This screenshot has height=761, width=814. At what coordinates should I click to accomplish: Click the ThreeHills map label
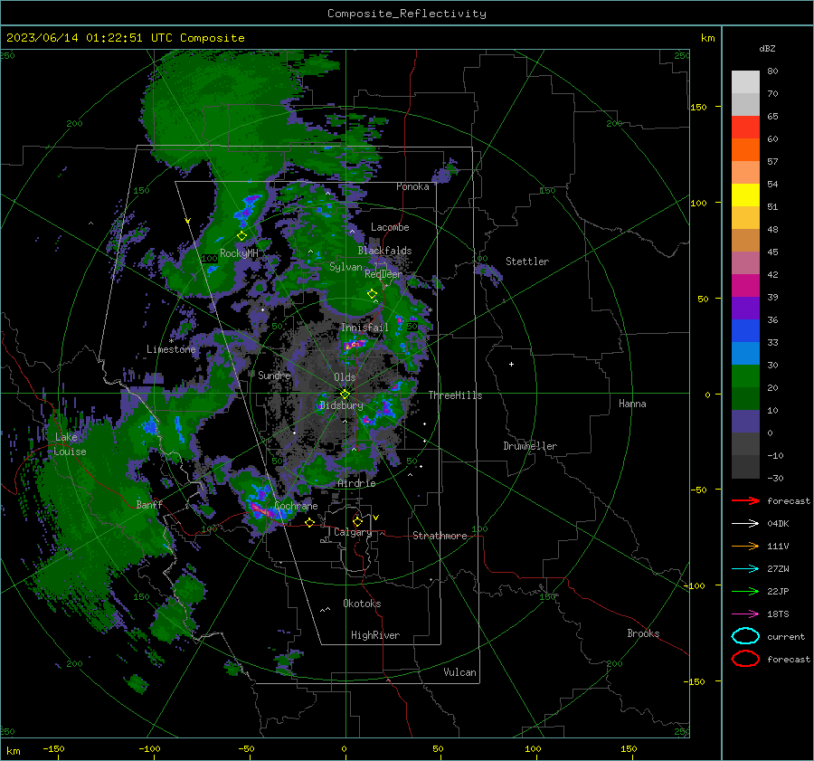point(455,395)
